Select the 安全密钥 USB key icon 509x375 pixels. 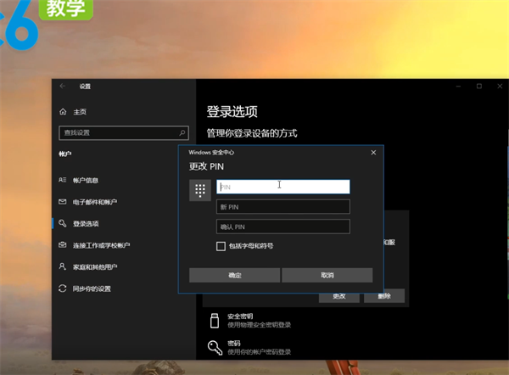coord(213,320)
